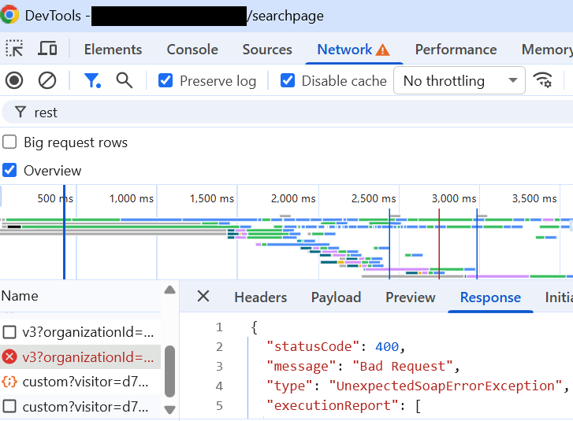Image resolution: width=573 pixels, height=421 pixels.
Task: Activate the inspect element selector icon
Action: tap(14, 49)
